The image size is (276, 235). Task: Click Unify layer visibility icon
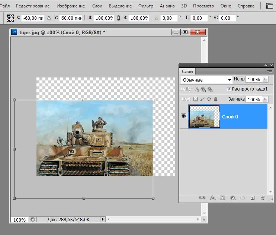click(x=203, y=89)
